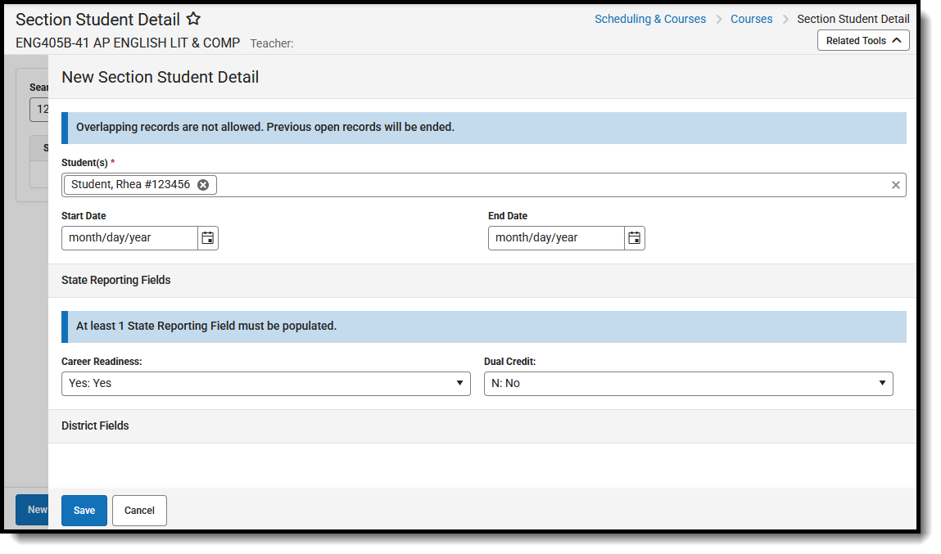Open the Career Readiness dropdown arrow
The height and width of the screenshot is (554, 941).
(x=459, y=383)
